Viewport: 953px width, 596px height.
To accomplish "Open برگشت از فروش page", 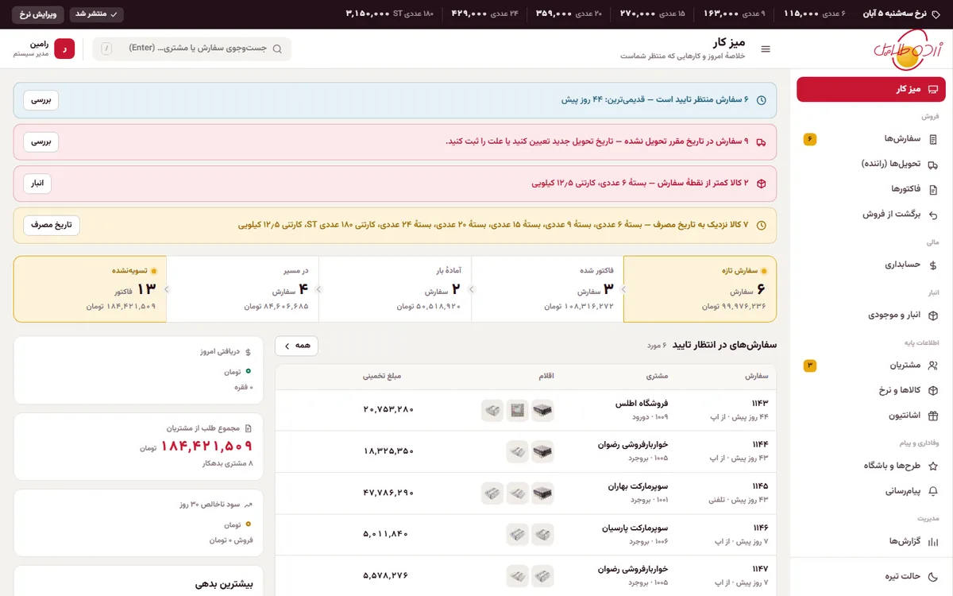I will tap(871, 215).
